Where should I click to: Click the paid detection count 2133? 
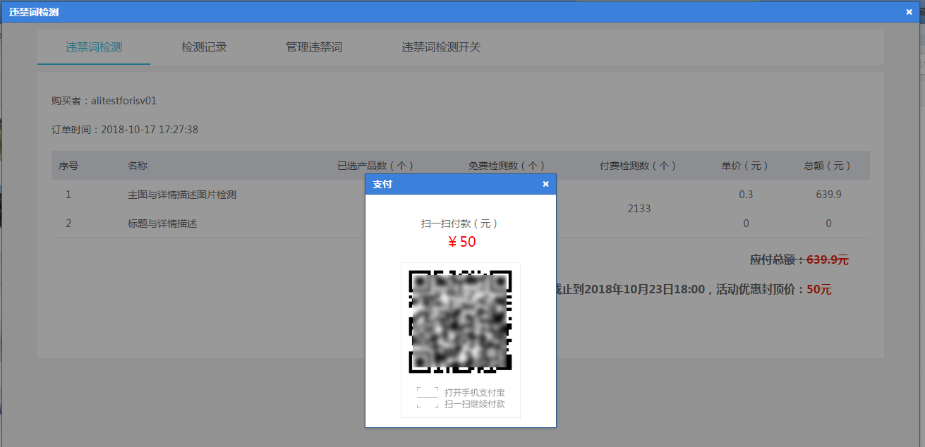(x=639, y=209)
